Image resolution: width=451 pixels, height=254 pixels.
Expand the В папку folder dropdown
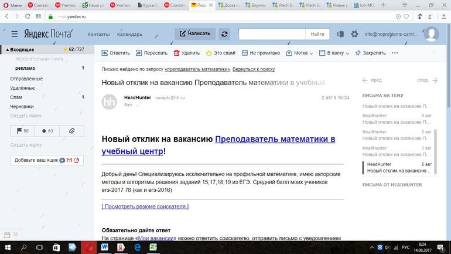tap(334, 53)
